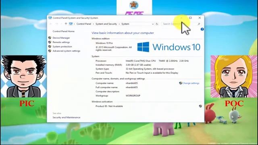Refresh the System page

coord(157,24)
